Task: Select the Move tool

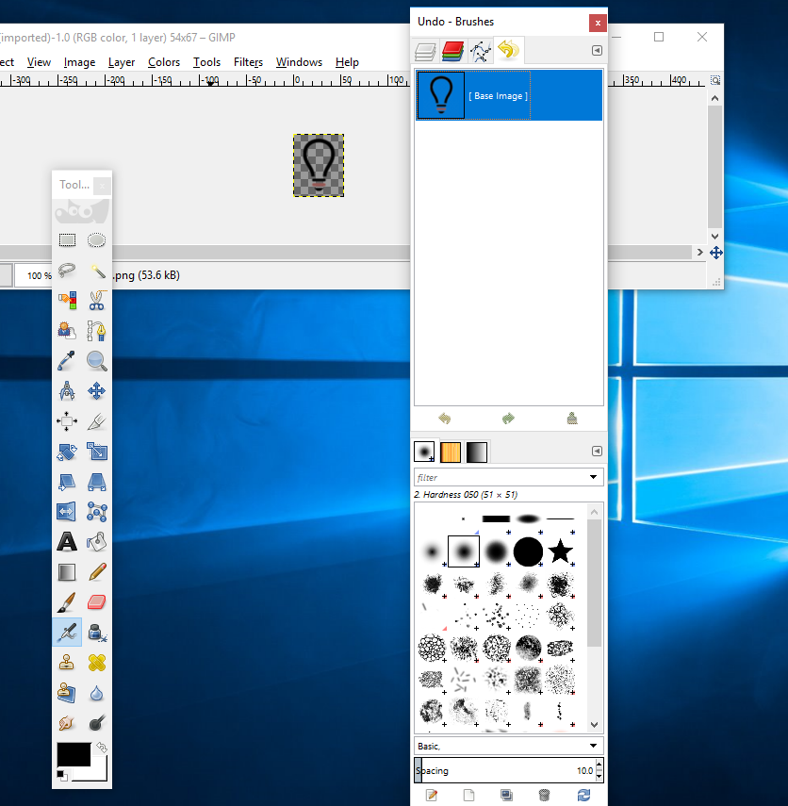Action: coord(96,390)
